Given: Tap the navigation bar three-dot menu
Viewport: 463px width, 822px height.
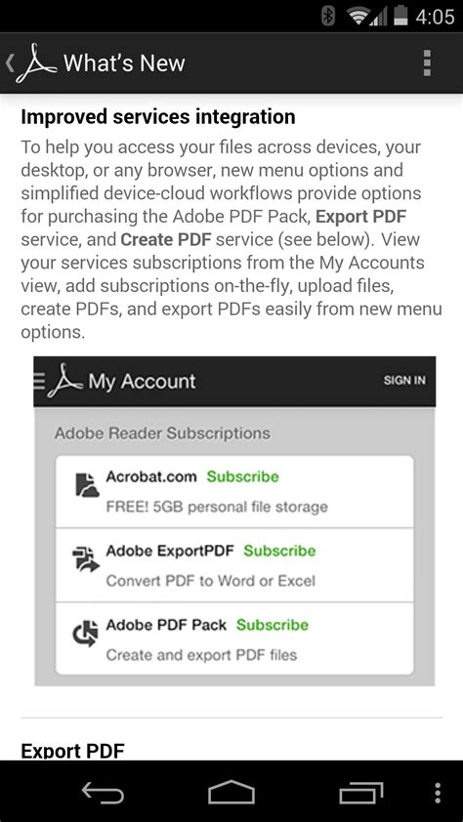Looking at the screenshot, I should coord(438,793).
